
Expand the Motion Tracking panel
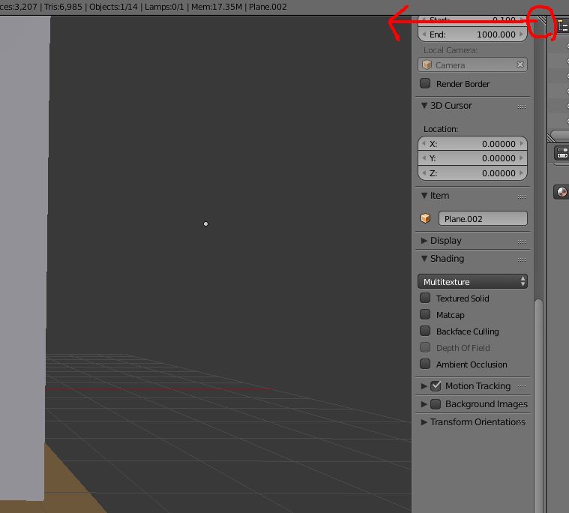pyautogui.click(x=424, y=386)
